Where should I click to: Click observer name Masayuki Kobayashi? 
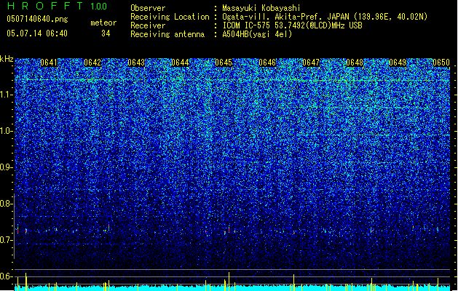pos(261,8)
